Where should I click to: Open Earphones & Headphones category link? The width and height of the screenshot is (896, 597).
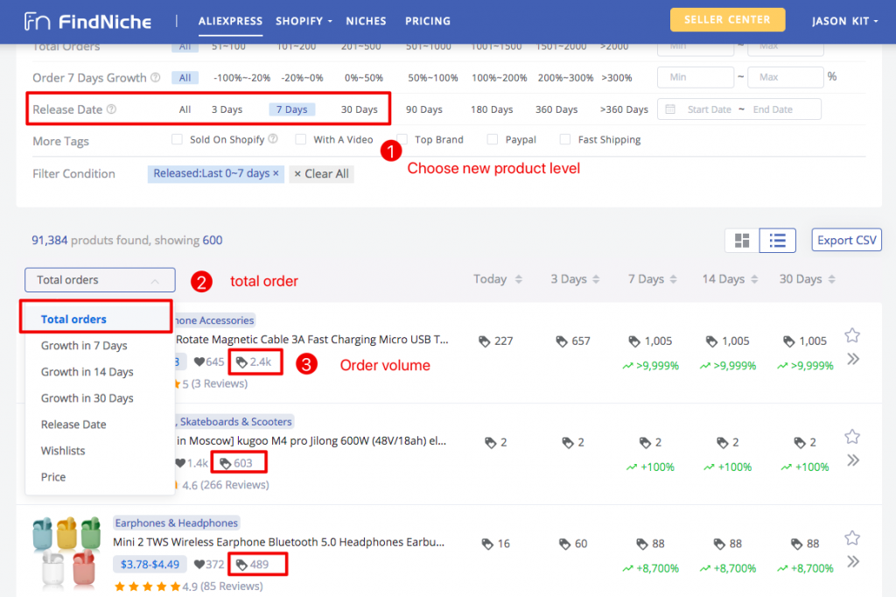click(x=176, y=523)
